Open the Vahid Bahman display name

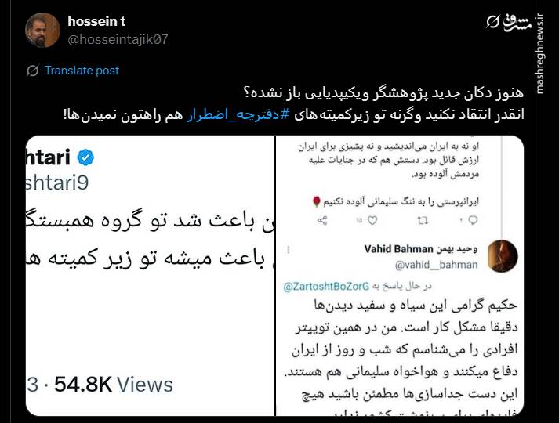coord(420,248)
